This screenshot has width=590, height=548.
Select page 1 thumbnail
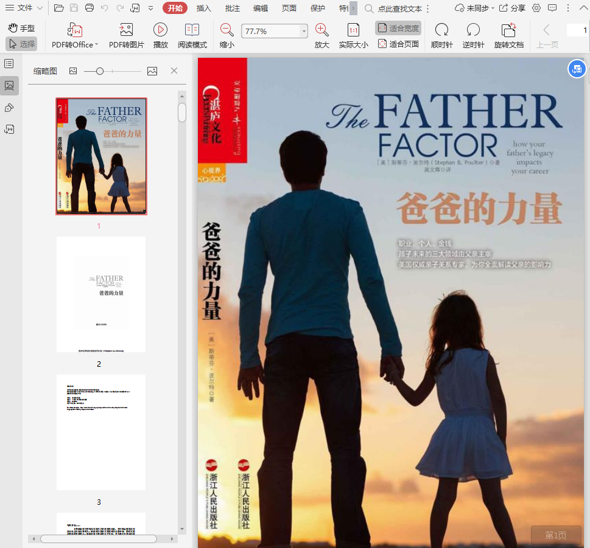tap(101, 156)
